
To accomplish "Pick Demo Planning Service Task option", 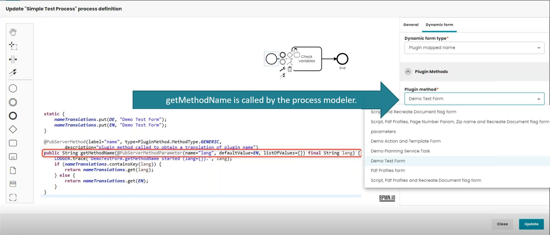I will click(x=400, y=151).
